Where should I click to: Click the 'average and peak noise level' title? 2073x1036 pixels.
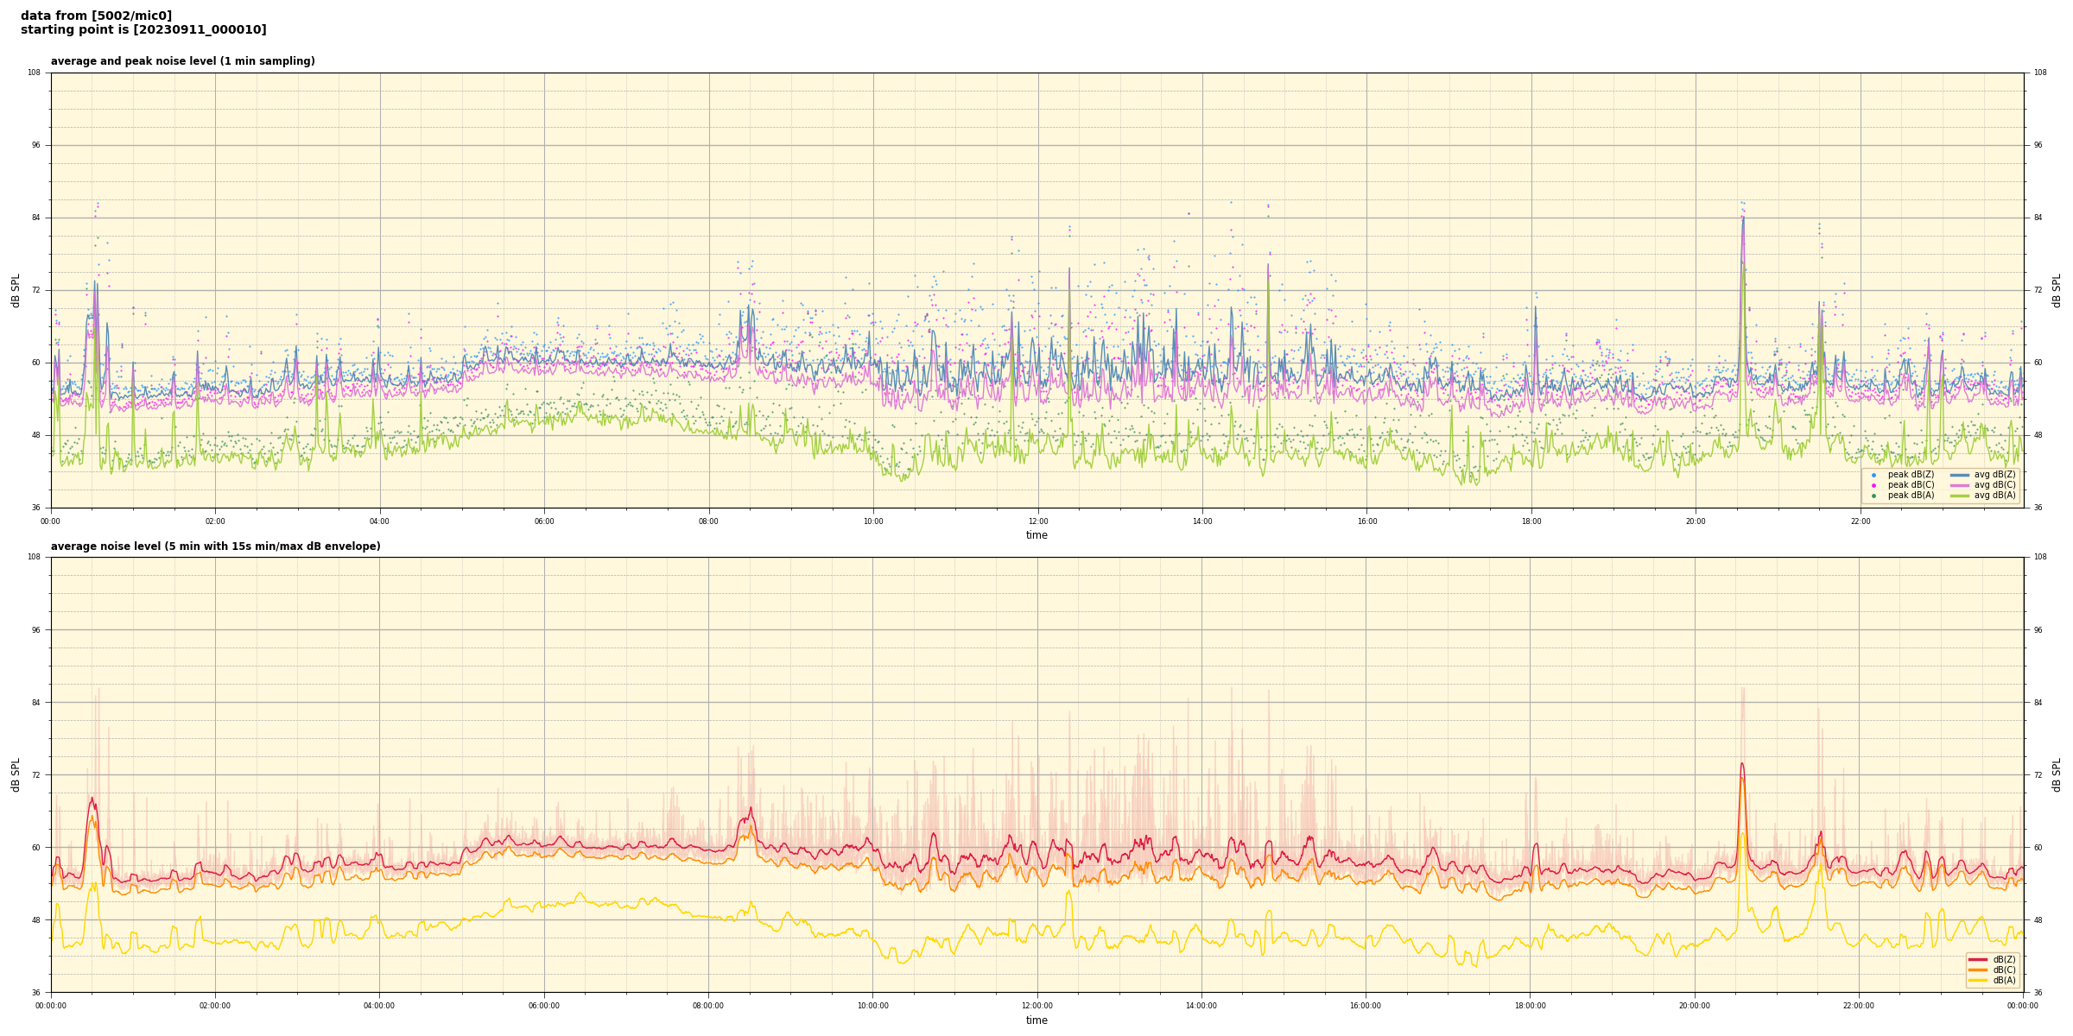point(182,61)
